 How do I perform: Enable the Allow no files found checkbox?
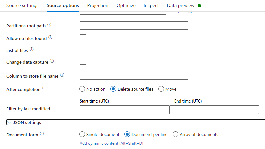(x=83, y=38)
